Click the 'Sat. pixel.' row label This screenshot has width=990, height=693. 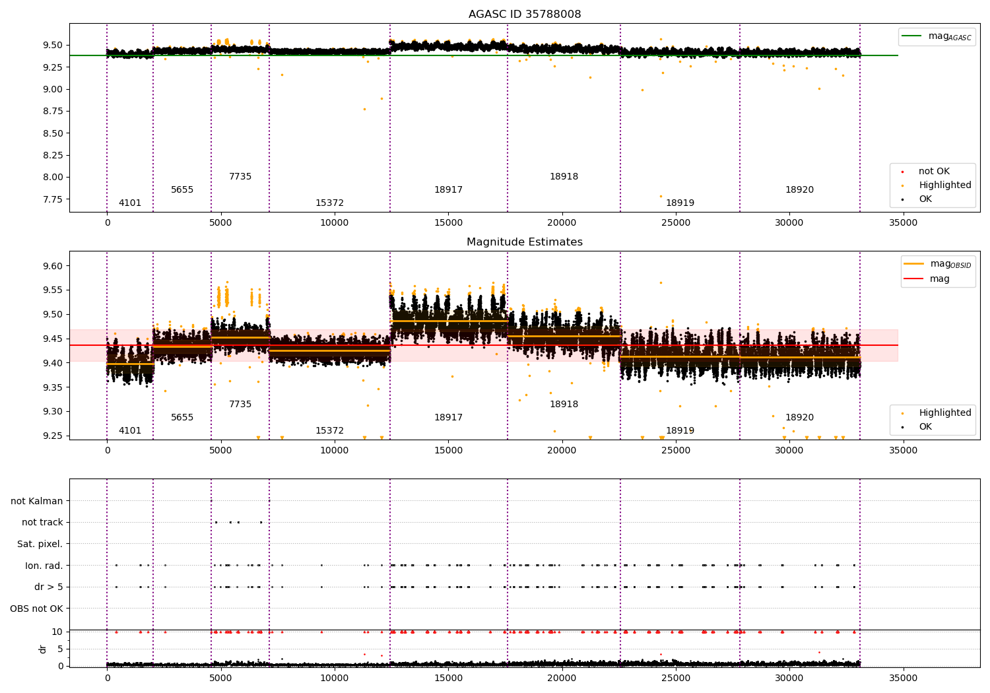click(40, 544)
